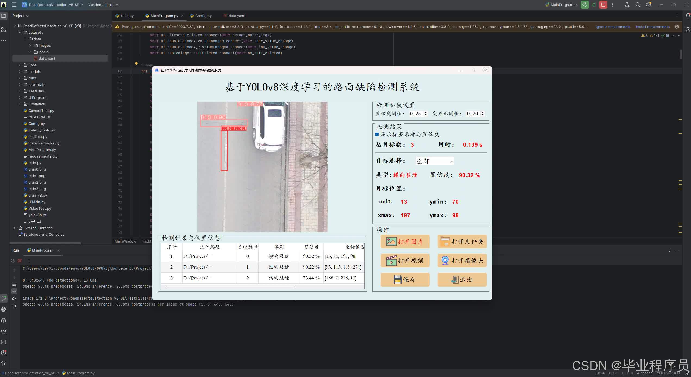Open the Structure tool window icon
The height and width of the screenshot is (377, 691).
tap(4, 30)
